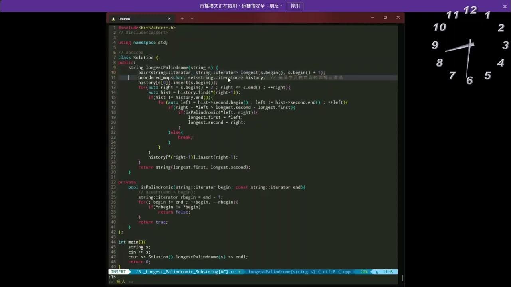This screenshot has height=287, width=511.
Task: Click 'history[*(right-1)].insert(right-1);' line
Action: (193, 157)
